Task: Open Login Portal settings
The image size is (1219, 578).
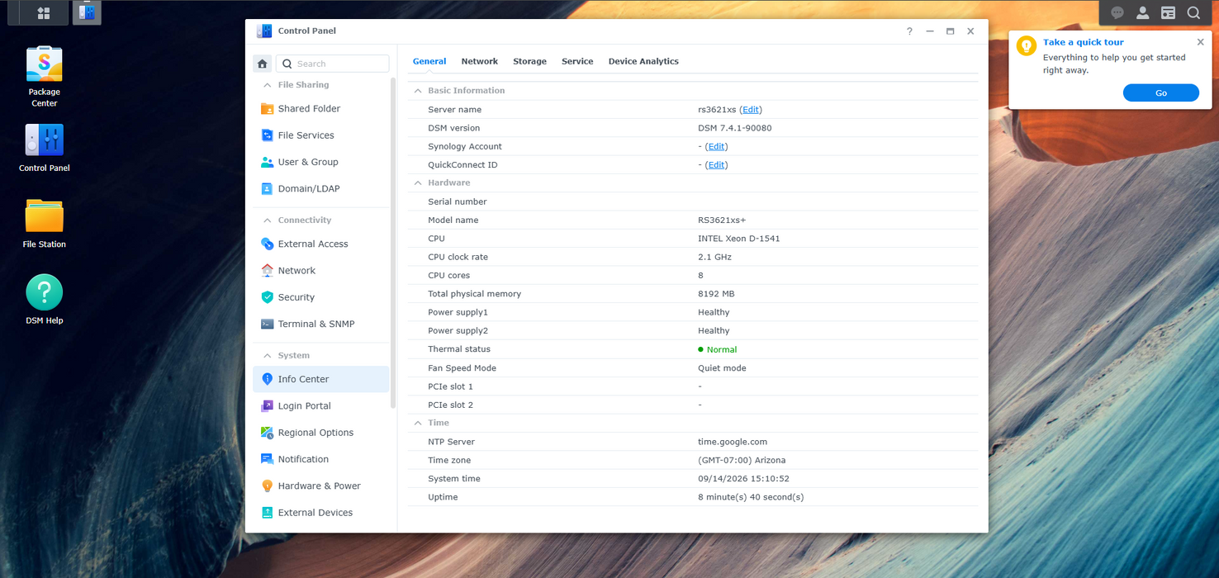Action: [321, 406]
